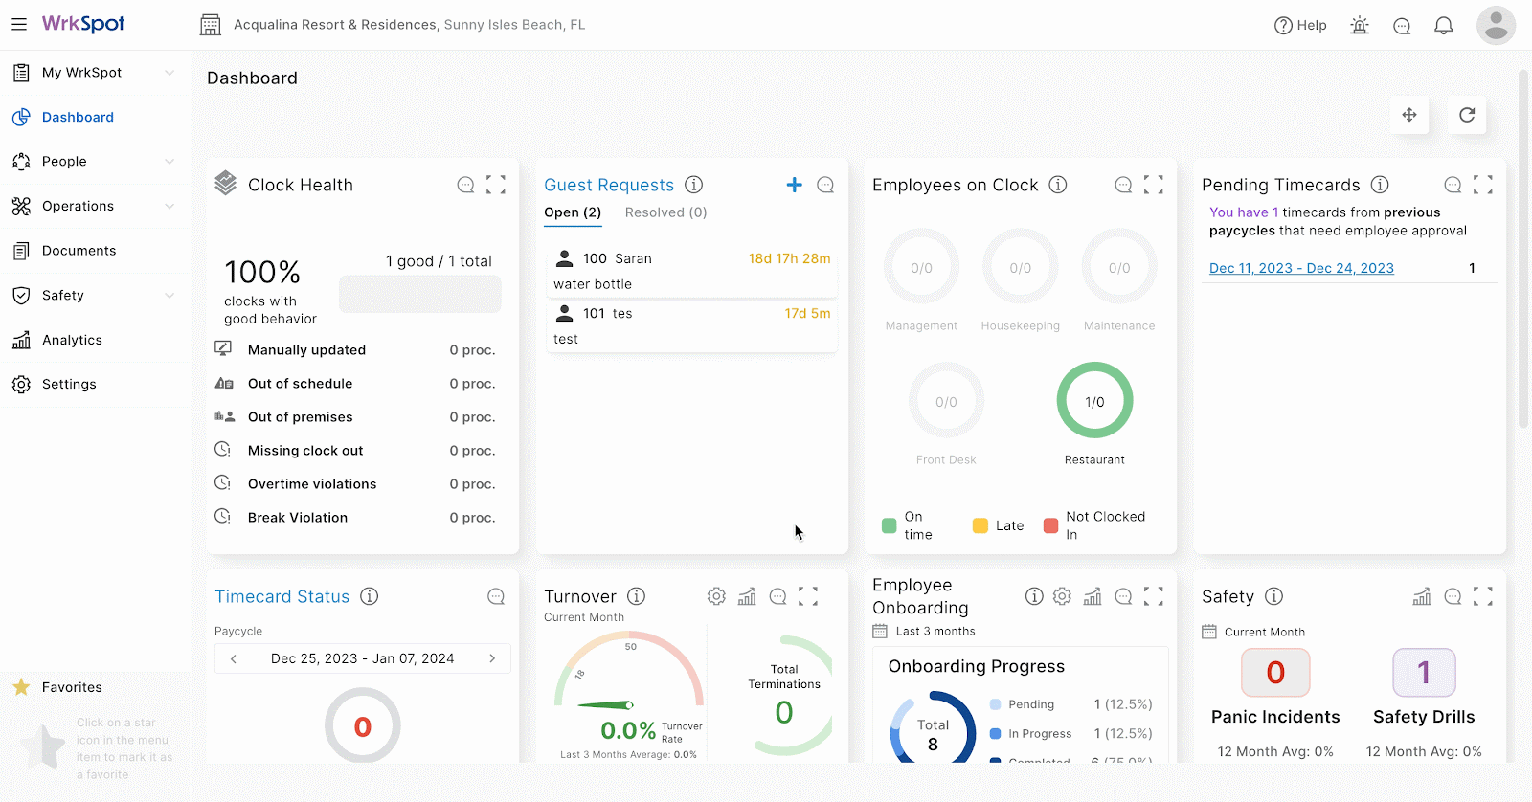Open the Dec 11, 2023 - Dec 24, 2023 link
This screenshot has height=802, width=1532.
click(x=1301, y=268)
